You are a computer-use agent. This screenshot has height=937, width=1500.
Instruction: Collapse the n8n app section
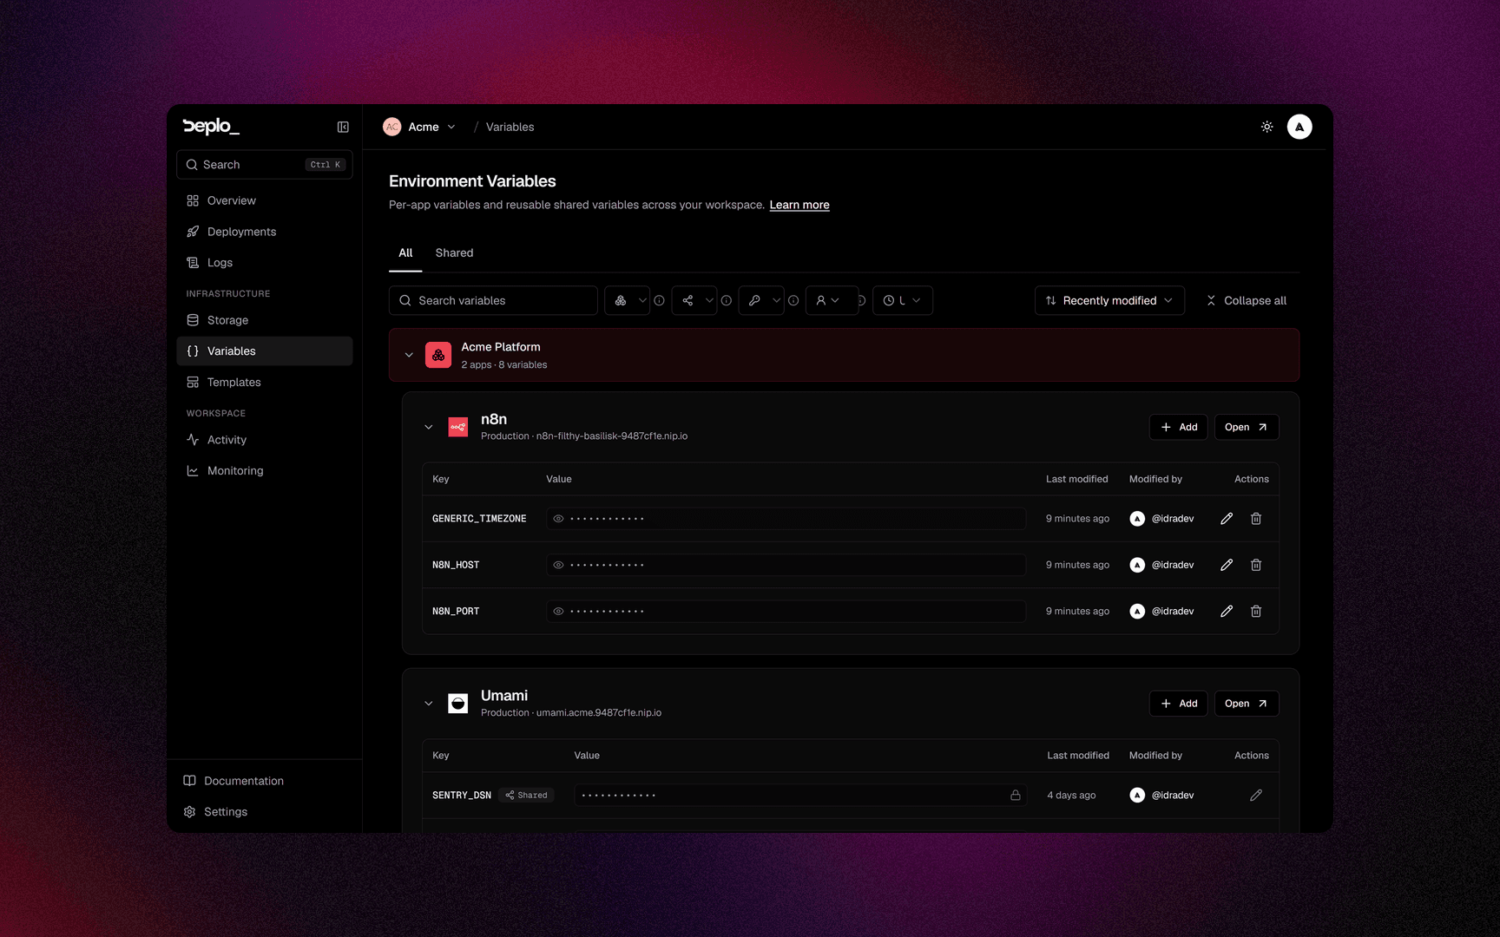pos(429,427)
